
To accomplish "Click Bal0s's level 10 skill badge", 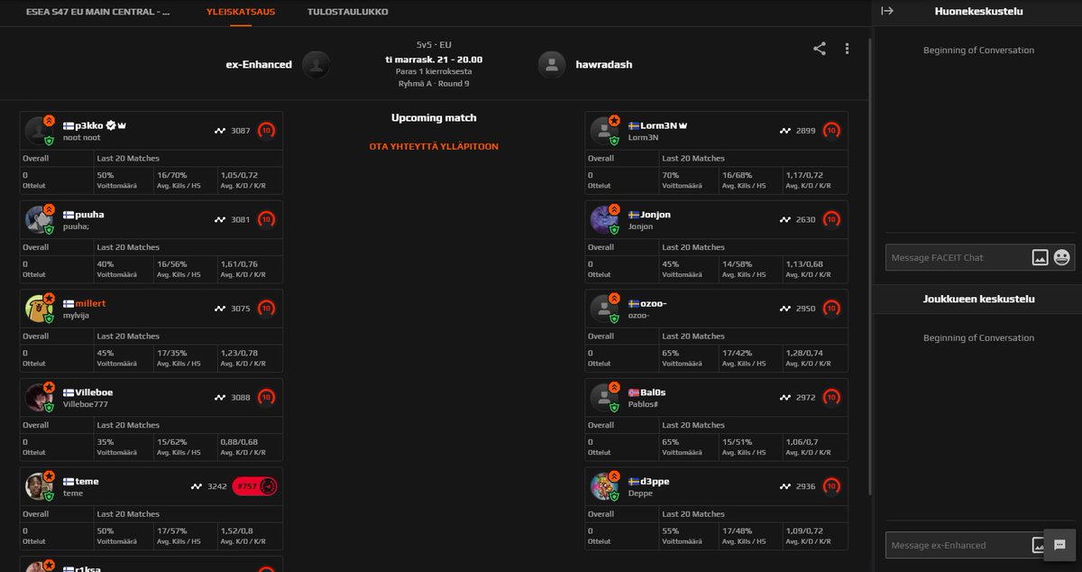I will 831,397.
